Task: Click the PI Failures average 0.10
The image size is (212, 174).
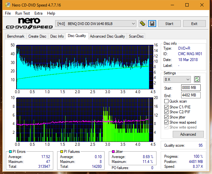Action: pos(98,157)
